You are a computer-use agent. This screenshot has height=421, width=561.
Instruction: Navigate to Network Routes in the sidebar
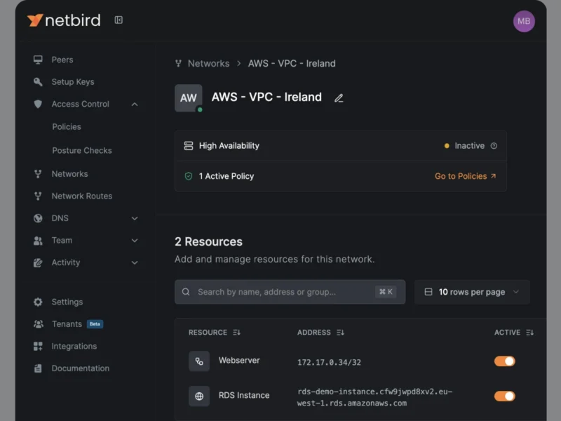pos(82,196)
